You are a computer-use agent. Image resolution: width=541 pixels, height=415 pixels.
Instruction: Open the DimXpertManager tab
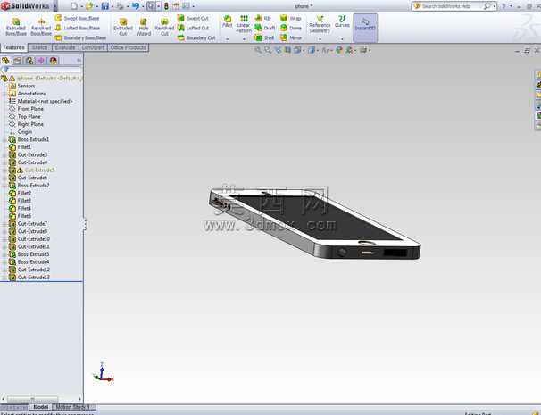(41, 61)
